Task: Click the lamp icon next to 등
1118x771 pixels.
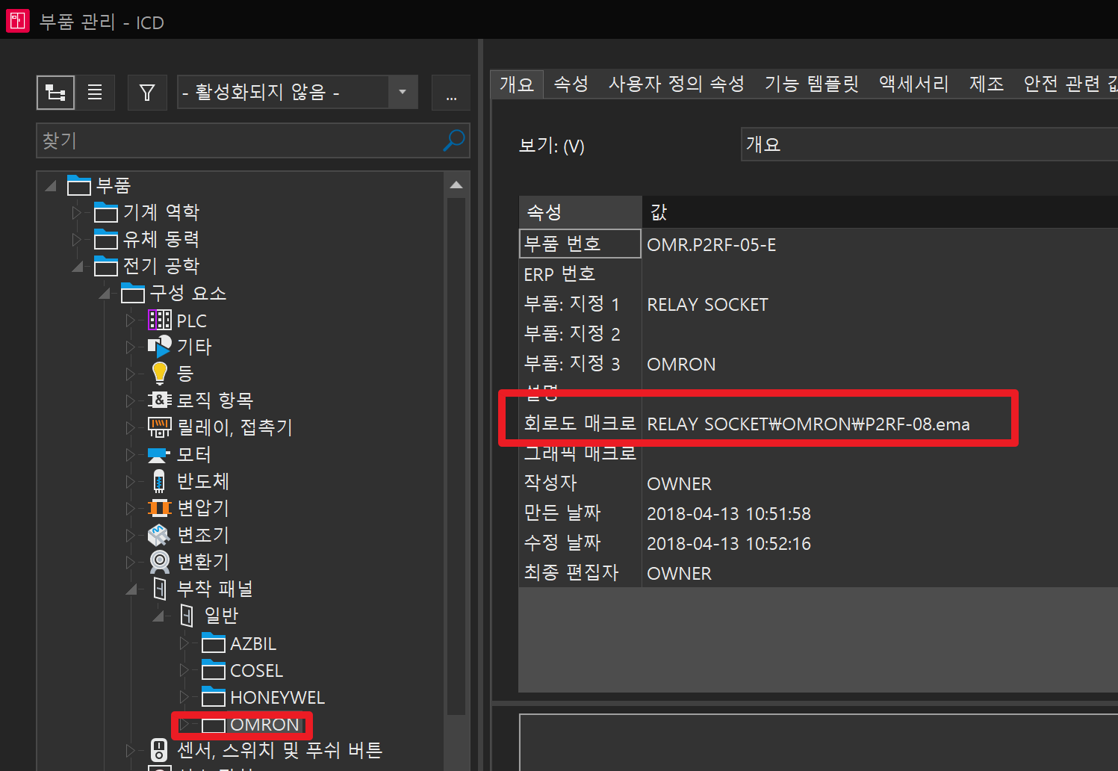Action: click(x=159, y=373)
